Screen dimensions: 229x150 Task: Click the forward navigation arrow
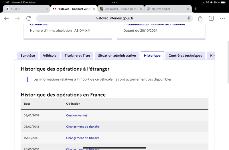tap(17, 18)
